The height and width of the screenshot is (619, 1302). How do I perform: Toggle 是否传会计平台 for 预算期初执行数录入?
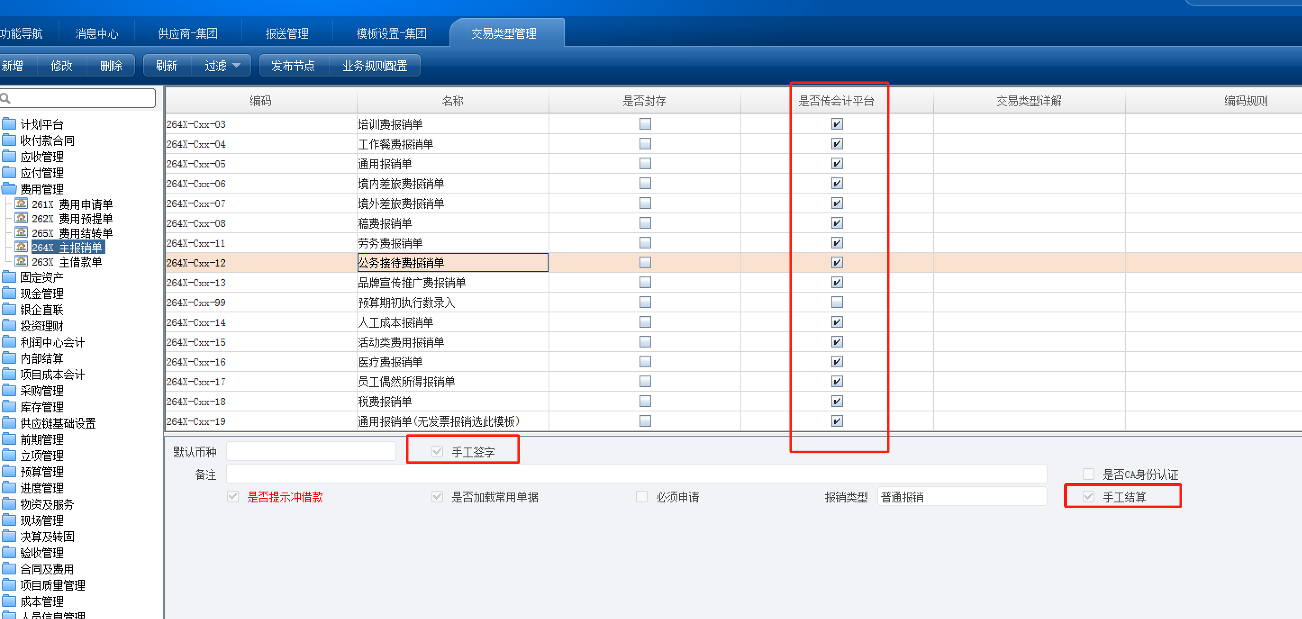point(837,302)
